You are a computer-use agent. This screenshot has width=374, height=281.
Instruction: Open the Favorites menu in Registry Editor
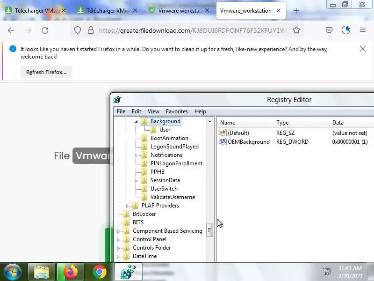(177, 111)
